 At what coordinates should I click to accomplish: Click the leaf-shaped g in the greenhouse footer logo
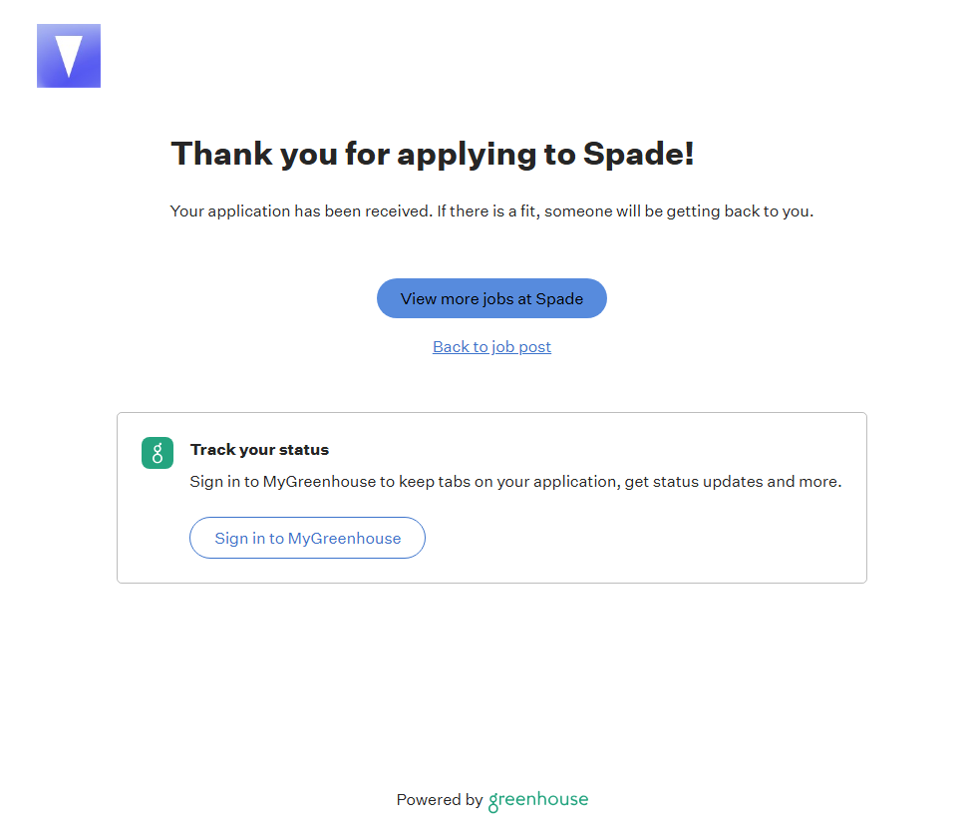tap(493, 801)
